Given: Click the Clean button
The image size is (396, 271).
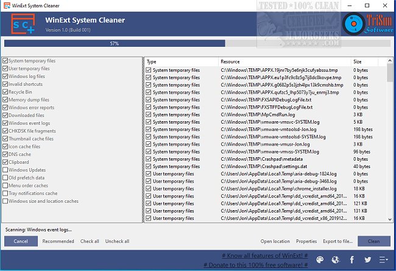Looking at the screenshot, I should click(374, 241).
